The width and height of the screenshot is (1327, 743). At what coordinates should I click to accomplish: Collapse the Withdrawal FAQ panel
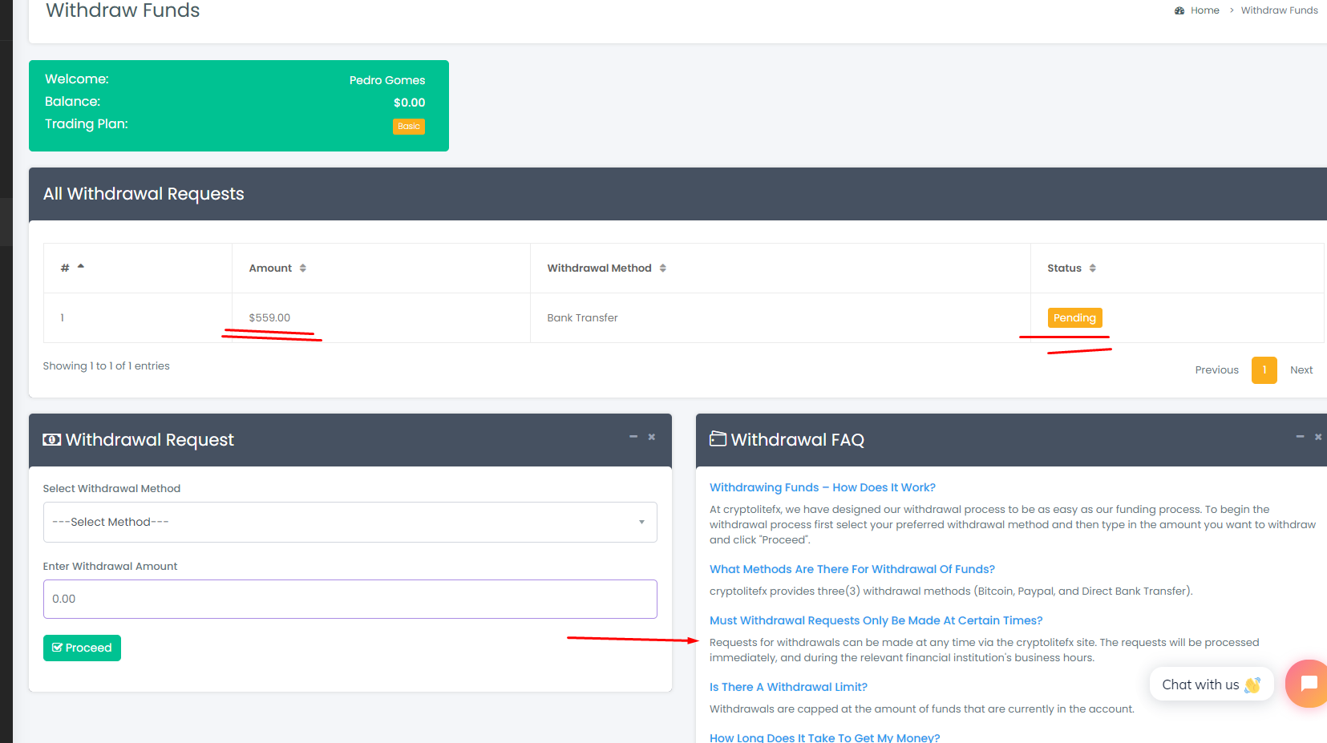coord(1300,437)
